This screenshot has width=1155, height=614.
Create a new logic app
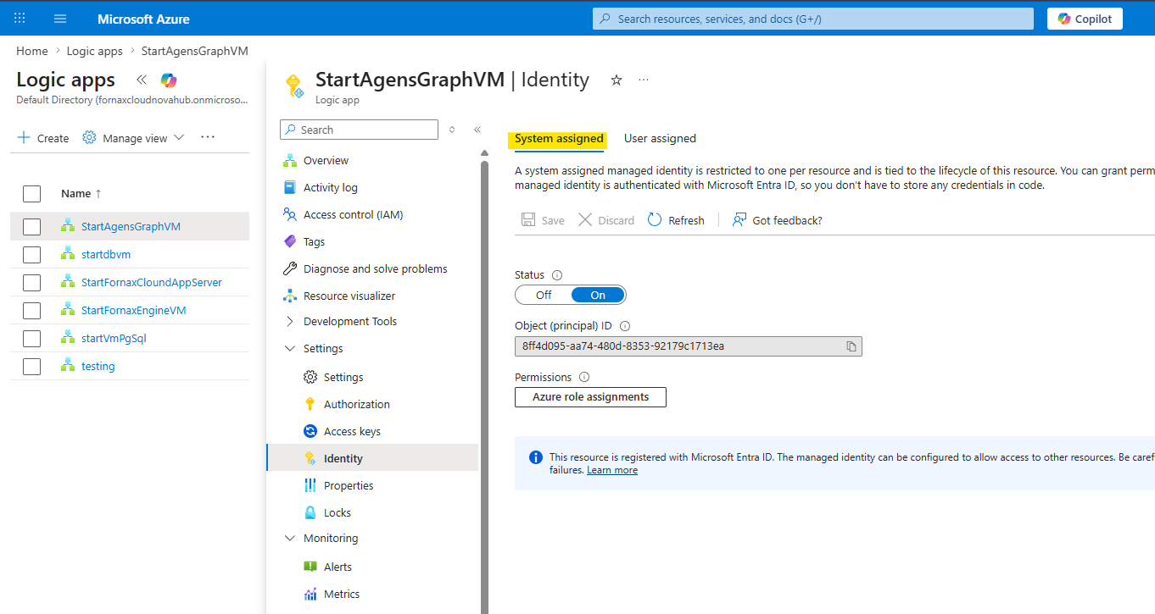(x=43, y=137)
